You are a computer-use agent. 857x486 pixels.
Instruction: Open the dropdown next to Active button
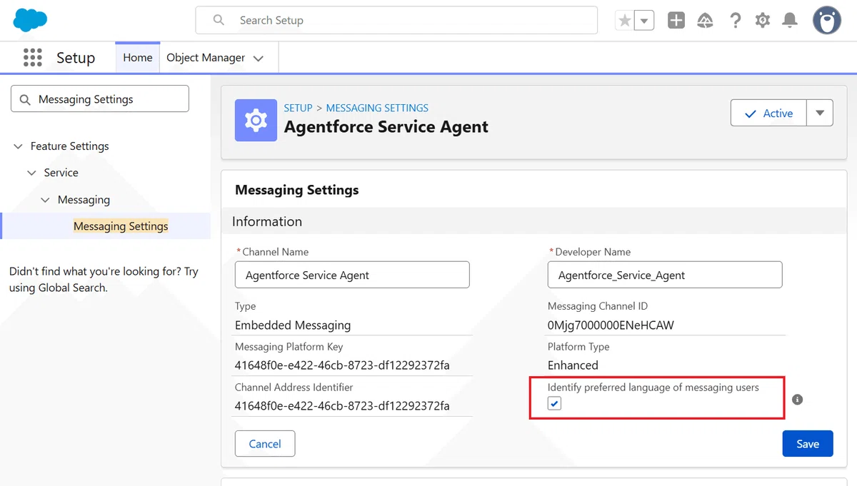[820, 113]
